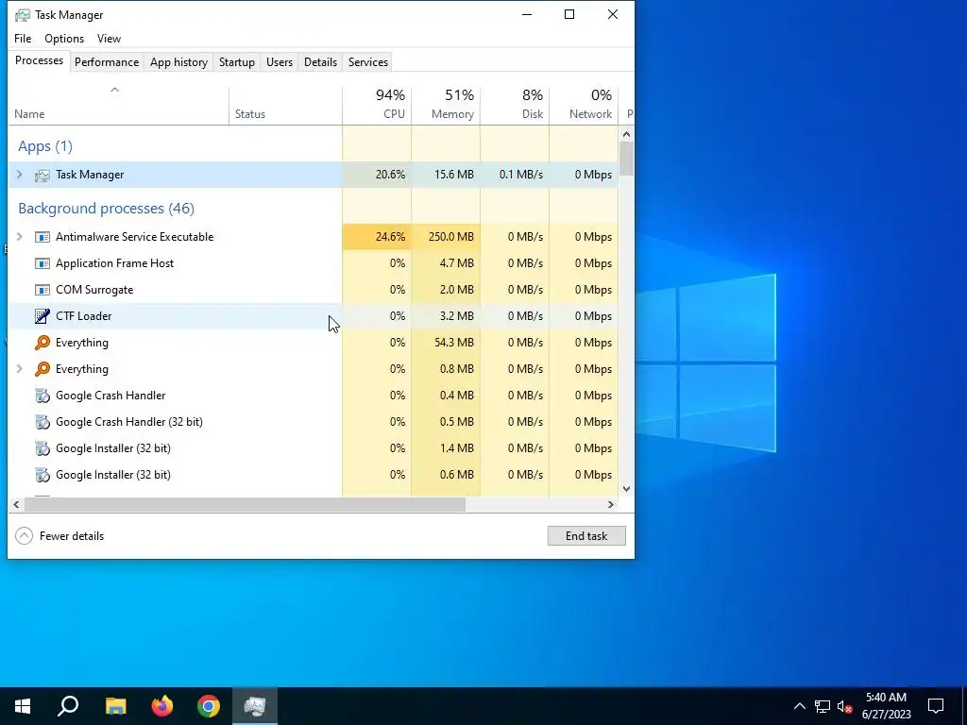This screenshot has width=967, height=725.
Task: Click the Antimalware Service Executable icon
Action: [x=42, y=237]
